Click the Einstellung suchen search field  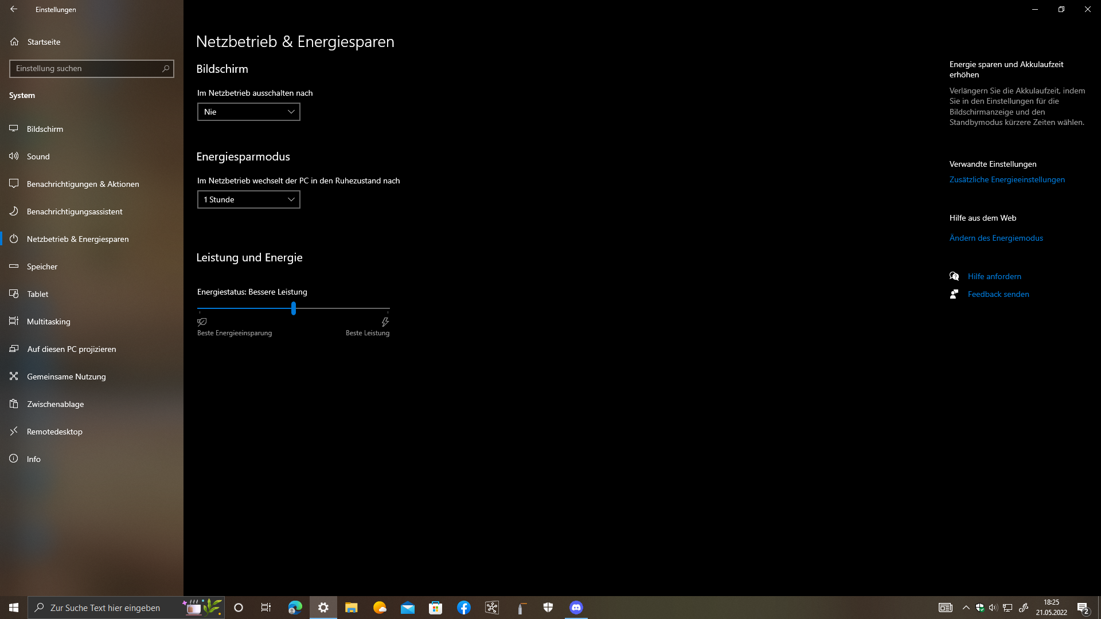click(x=86, y=69)
